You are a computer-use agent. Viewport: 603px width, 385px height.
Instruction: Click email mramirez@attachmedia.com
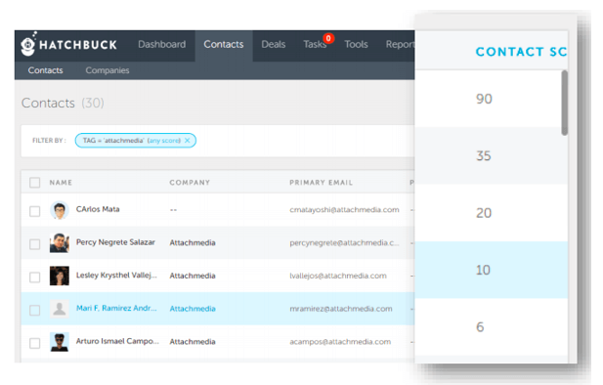click(x=341, y=309)
